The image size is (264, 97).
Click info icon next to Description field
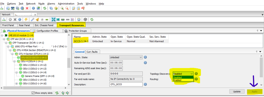point(145,84)
